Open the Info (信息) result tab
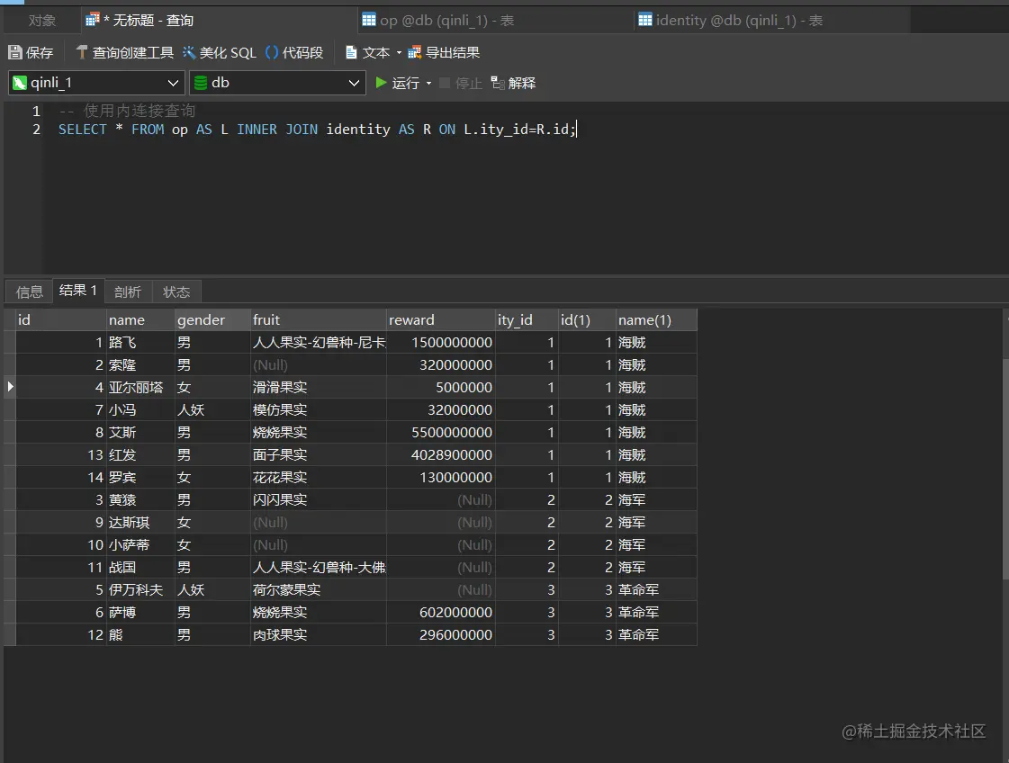 point(29,292)
